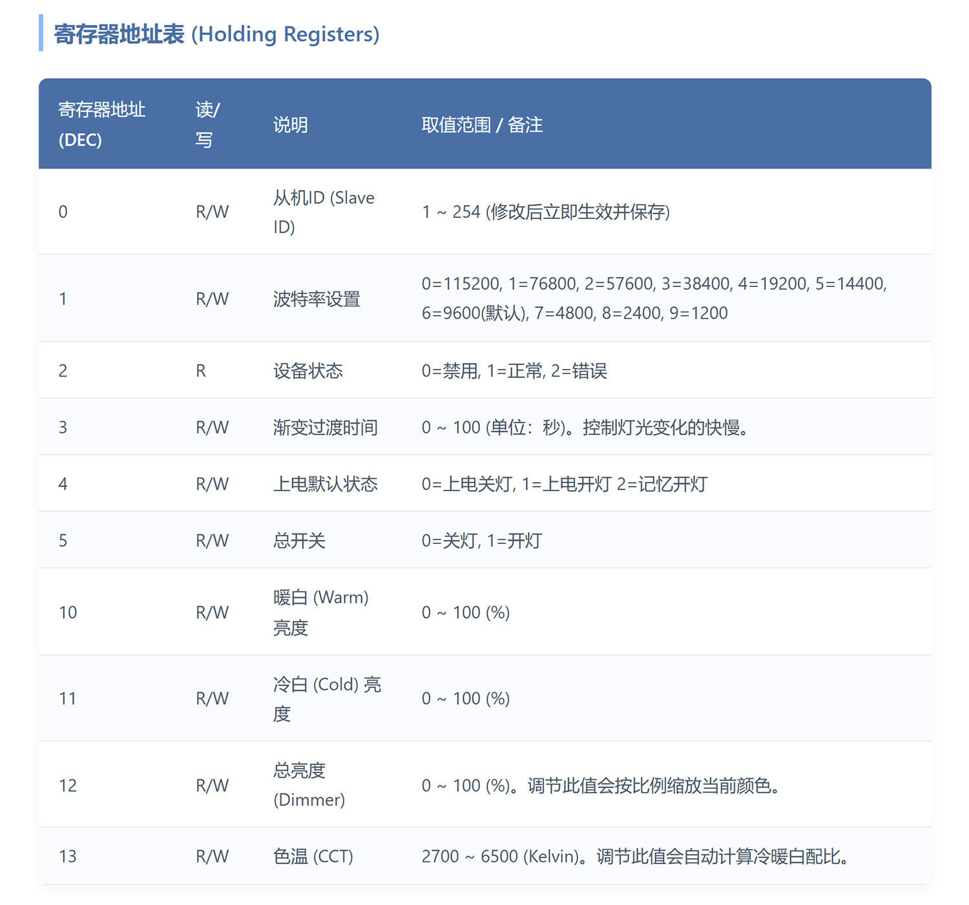This screenshot has width=969, height=905.
Task: Select the register address cell 11
Action: coord(68,698)
